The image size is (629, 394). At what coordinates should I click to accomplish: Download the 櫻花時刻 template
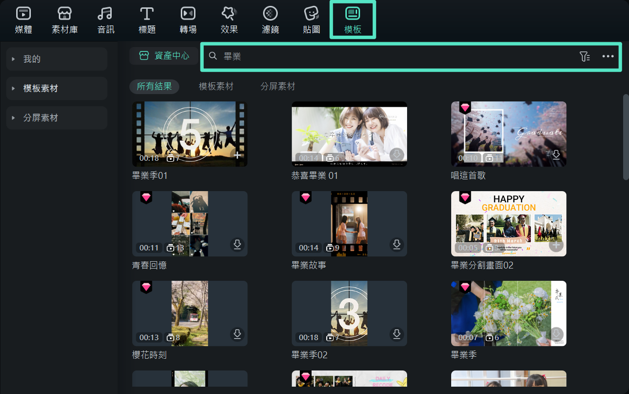pos(237,334)
